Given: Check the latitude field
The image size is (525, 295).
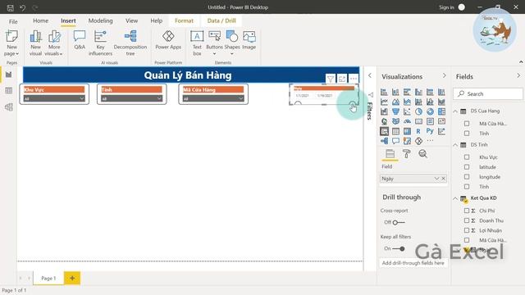Looking at the screenshot, I should coord(467,167).
